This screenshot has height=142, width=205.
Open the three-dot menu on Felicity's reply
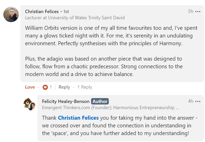[x=198, y=101]
